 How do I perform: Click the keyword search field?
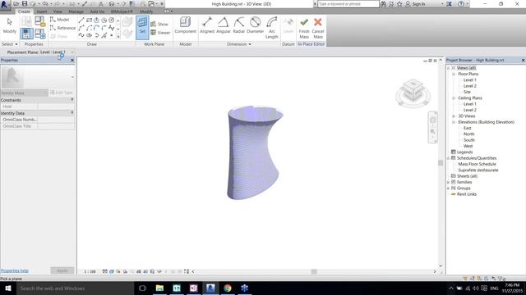tap(348, 4)
